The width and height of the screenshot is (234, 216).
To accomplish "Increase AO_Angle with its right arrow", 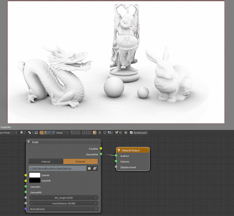I will pyautogui.click(x=95, y=198).
